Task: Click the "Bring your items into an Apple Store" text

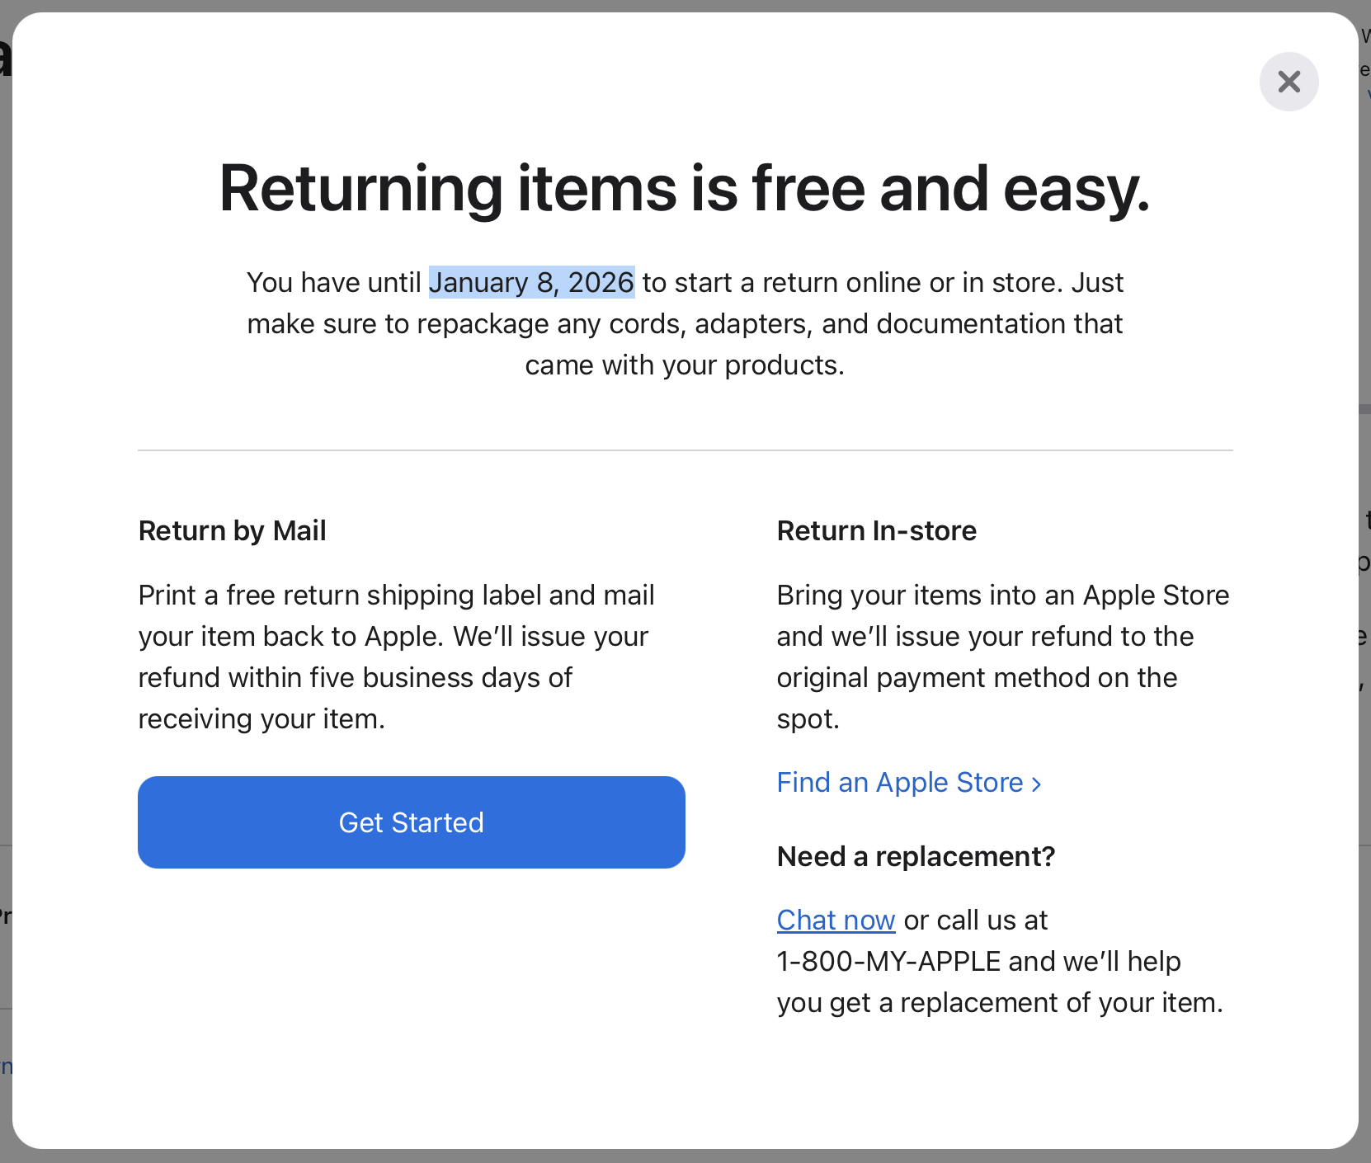Action: pyautogui.click(x=1002, y=595)
